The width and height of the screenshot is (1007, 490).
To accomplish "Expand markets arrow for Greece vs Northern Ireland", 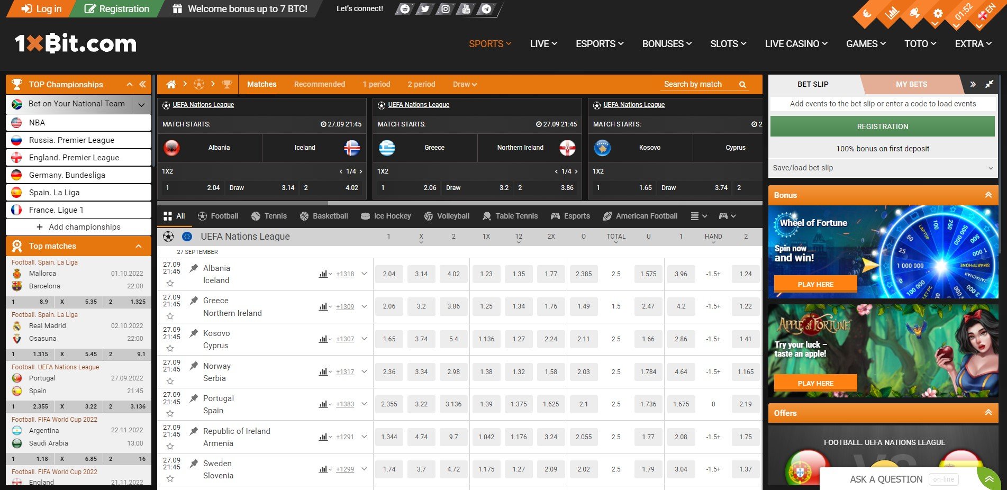I will pyautogui.click(x=364, y=306).
